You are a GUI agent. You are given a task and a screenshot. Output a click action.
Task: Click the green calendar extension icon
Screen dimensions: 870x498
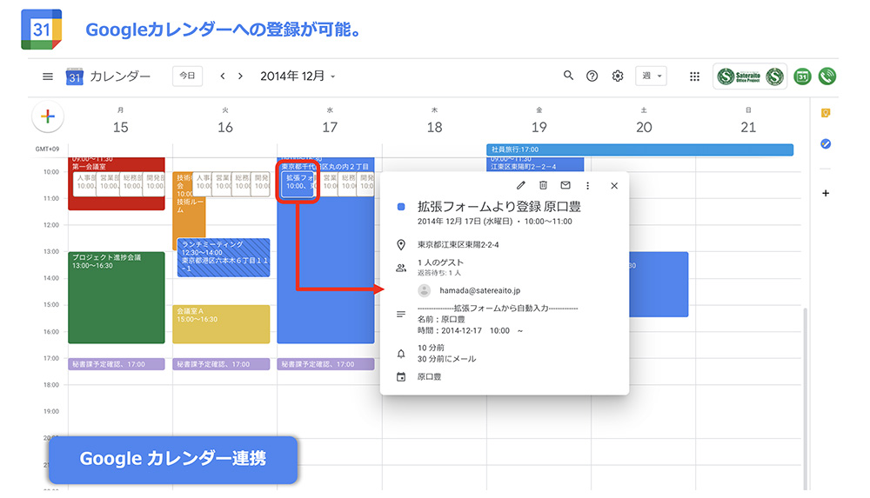pos(802,76)
